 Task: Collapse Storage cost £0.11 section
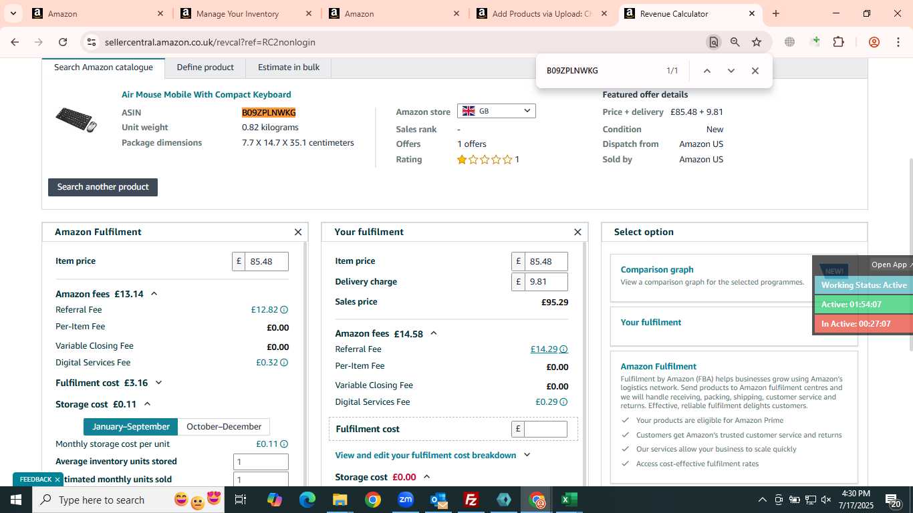[147, 404]
